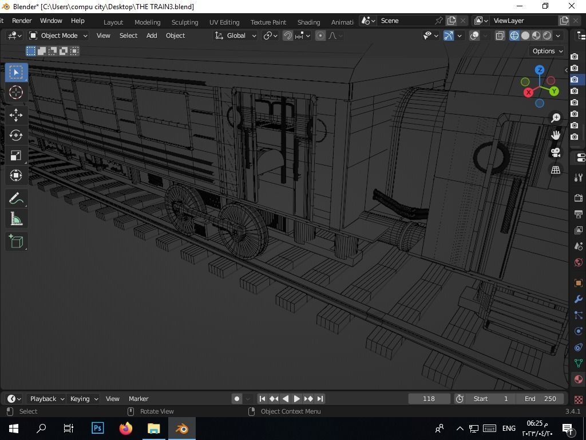
Task: Switch perspective/orthographic grid icon
Action: click(x=555, y=170)
